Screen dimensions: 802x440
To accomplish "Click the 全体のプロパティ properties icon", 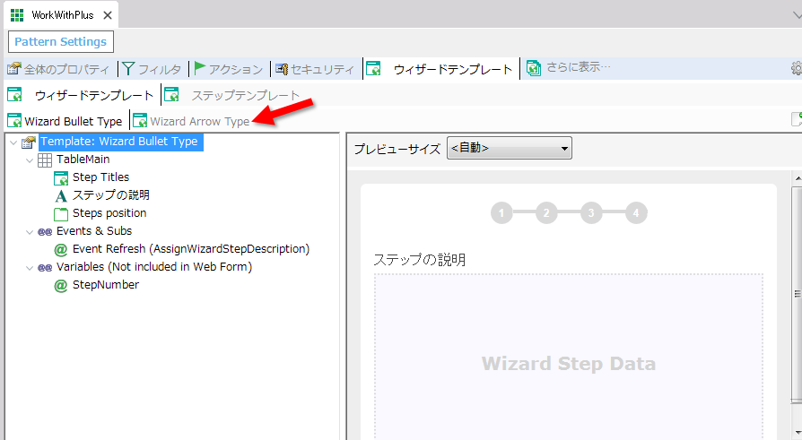I will pyautogui.click(x=14, y=68).
